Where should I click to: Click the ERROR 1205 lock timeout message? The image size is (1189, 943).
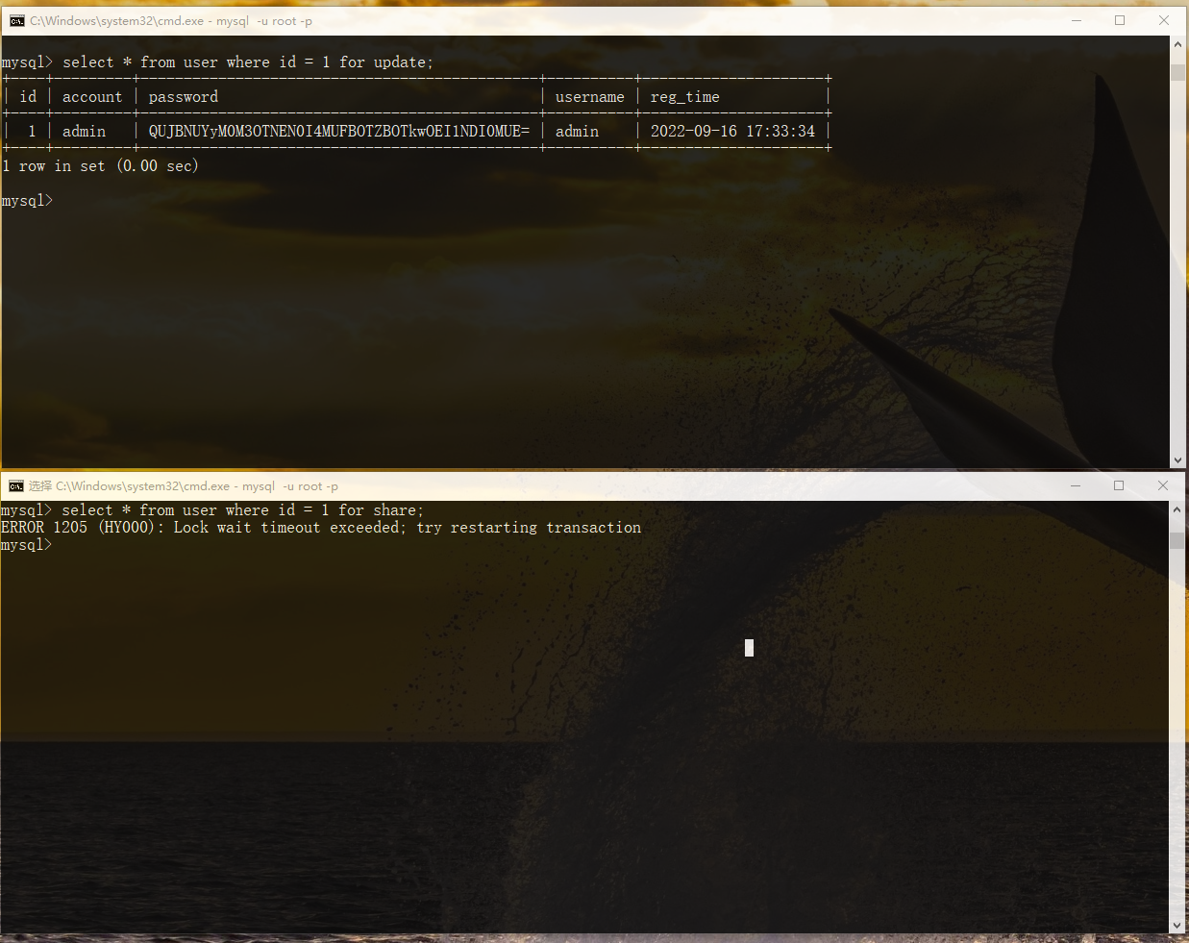(320, 528)
